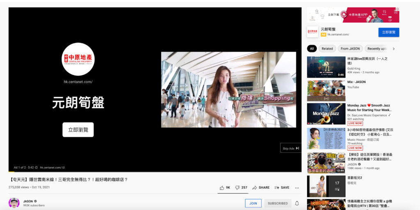Click the Gold King channel name
420x210 pixels.
(354, 68)
